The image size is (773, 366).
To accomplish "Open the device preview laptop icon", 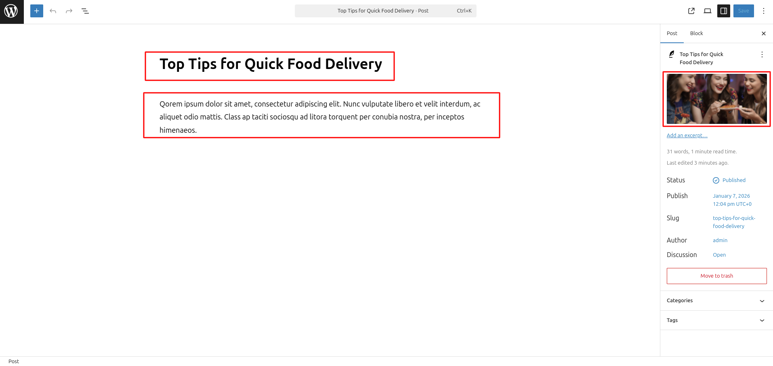I will (x=707, y=11).
